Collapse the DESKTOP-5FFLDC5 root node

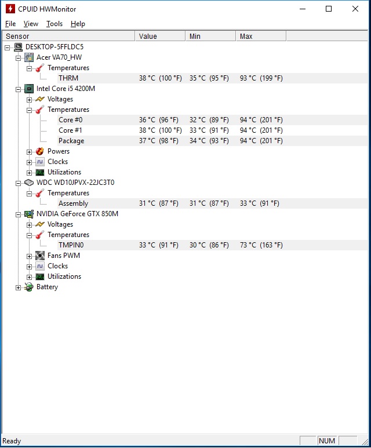pos(8,48)
